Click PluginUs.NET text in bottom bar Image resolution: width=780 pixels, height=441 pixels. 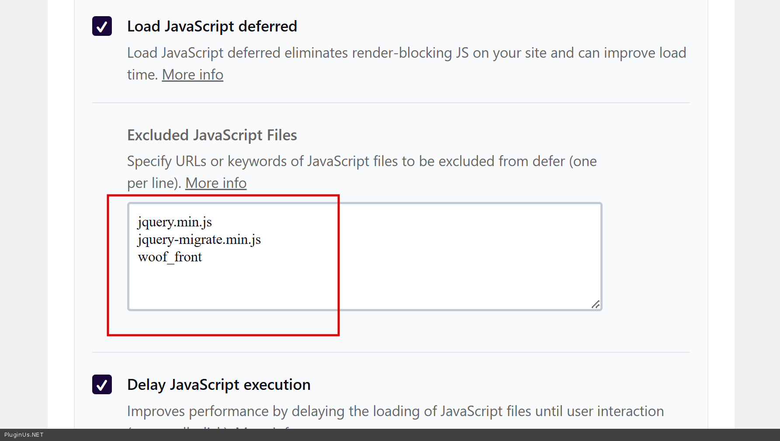click(24, 435)
